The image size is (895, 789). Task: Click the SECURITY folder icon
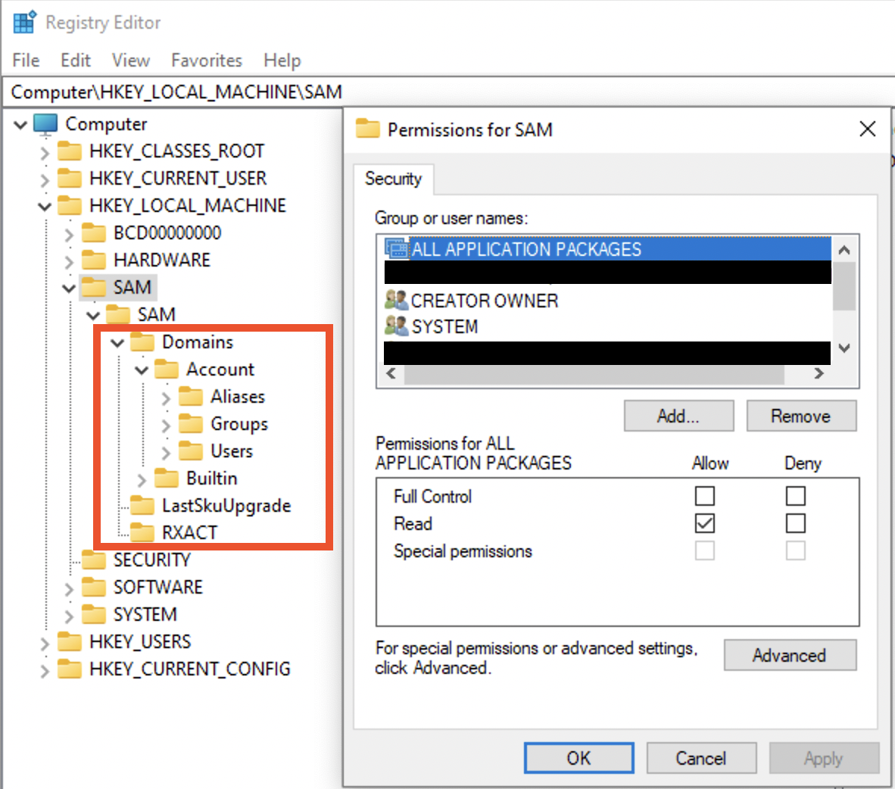(x=94, y=560)
